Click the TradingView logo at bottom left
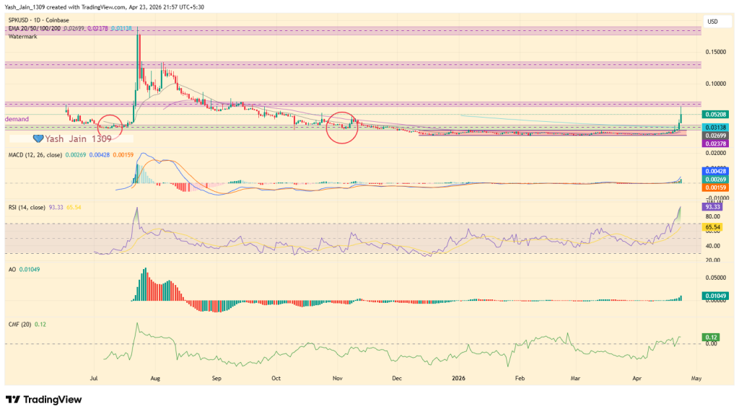 (x=43, y=400)
